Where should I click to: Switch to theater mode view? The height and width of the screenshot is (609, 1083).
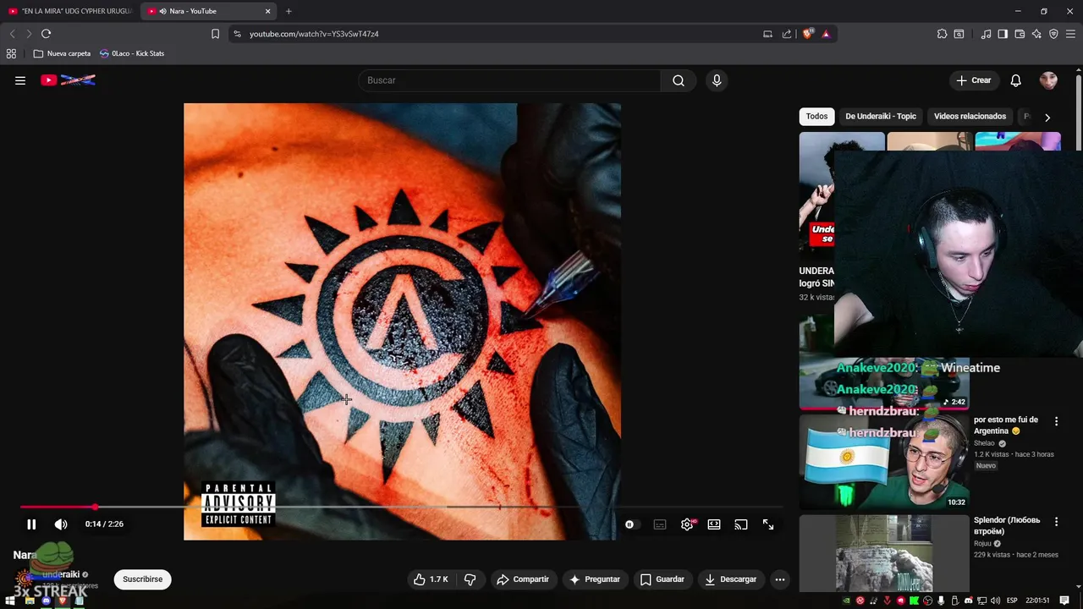coord(714,524)
